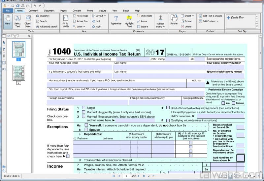Take a Snapshot of the page
The width and height of the screenshot is (264, 181).
tap(43, 16)
